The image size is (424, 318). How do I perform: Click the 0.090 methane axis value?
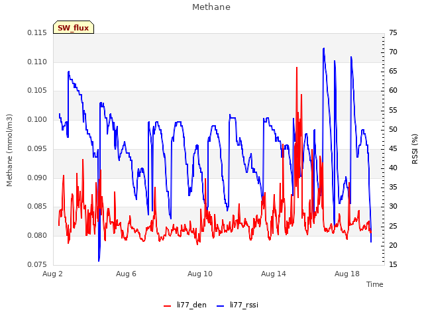coord(37,178)
